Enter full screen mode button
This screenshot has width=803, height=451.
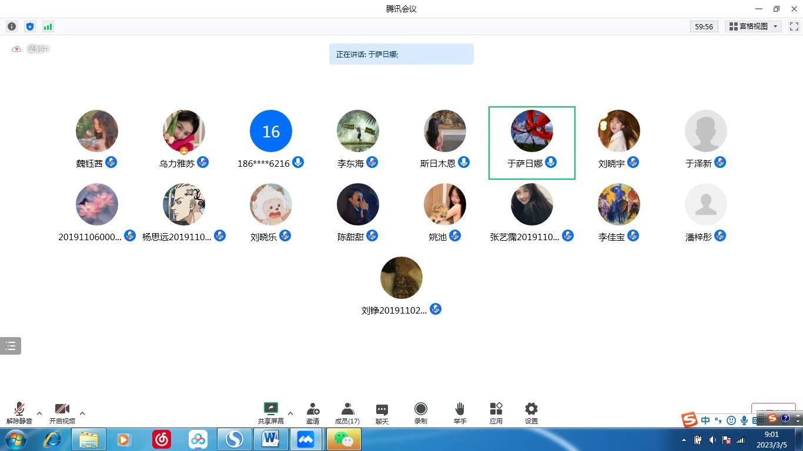pos(794,26)
